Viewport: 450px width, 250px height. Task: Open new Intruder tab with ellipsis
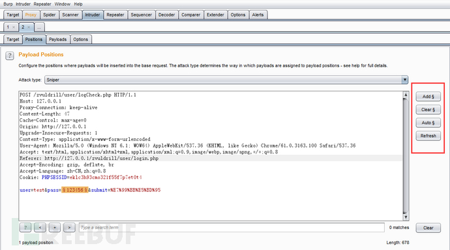coord(39,27)
